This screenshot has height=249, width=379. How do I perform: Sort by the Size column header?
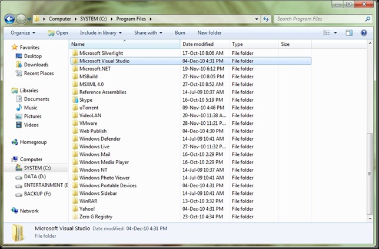[x=295, y=44]
